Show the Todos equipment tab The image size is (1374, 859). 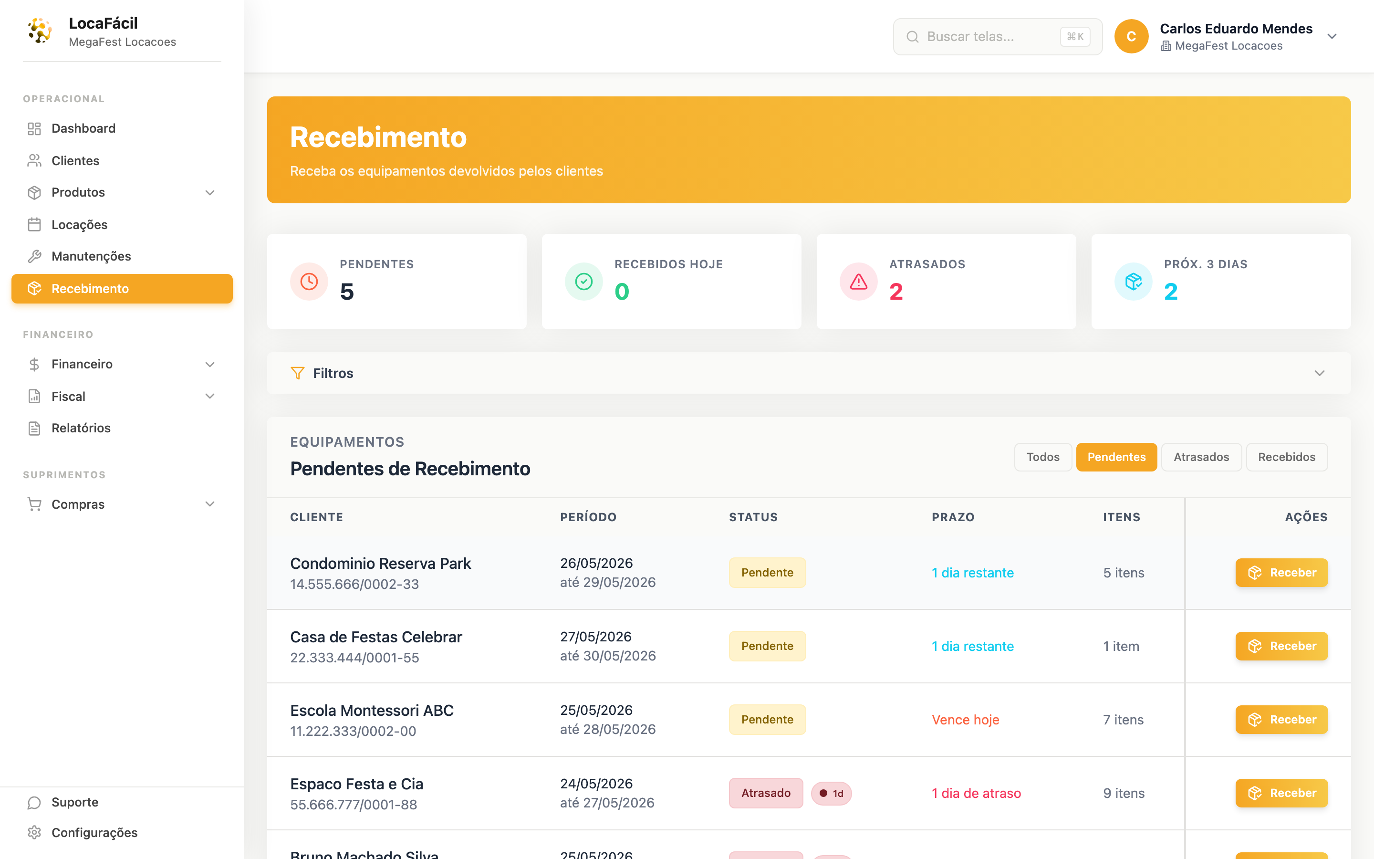(x=1043, y=457)
